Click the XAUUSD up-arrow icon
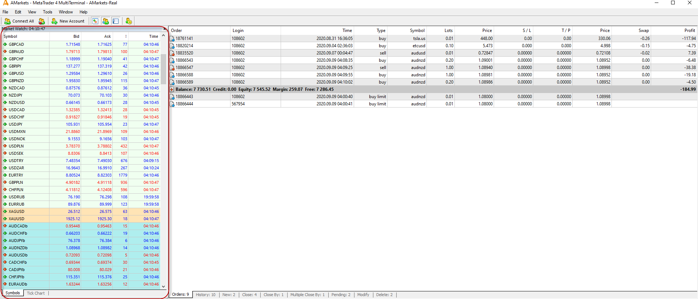Viewport: 698px width, 299px height. [x=5, y=219]
